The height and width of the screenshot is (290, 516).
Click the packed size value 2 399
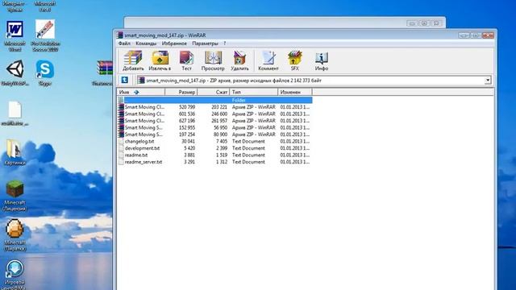point(222,148)
